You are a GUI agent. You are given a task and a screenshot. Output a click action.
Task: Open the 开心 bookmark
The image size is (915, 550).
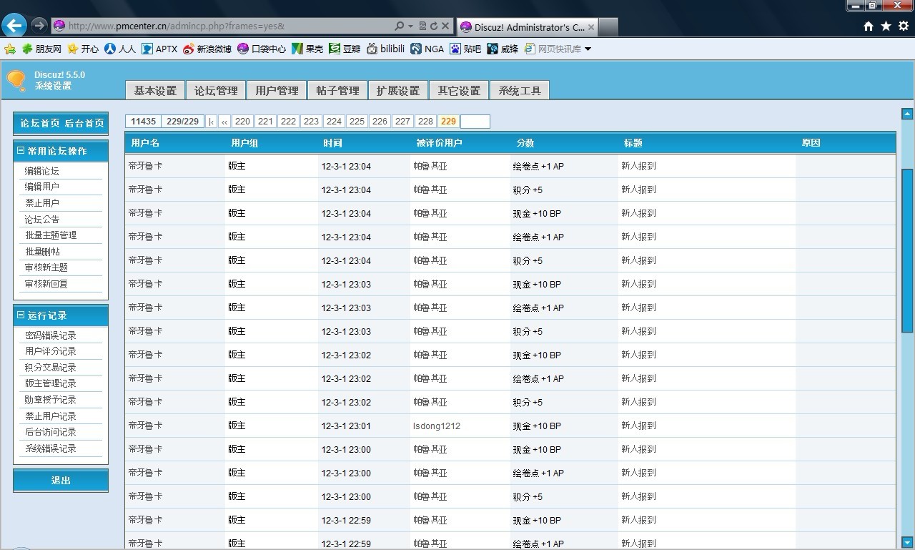click(x=83, y=49)
